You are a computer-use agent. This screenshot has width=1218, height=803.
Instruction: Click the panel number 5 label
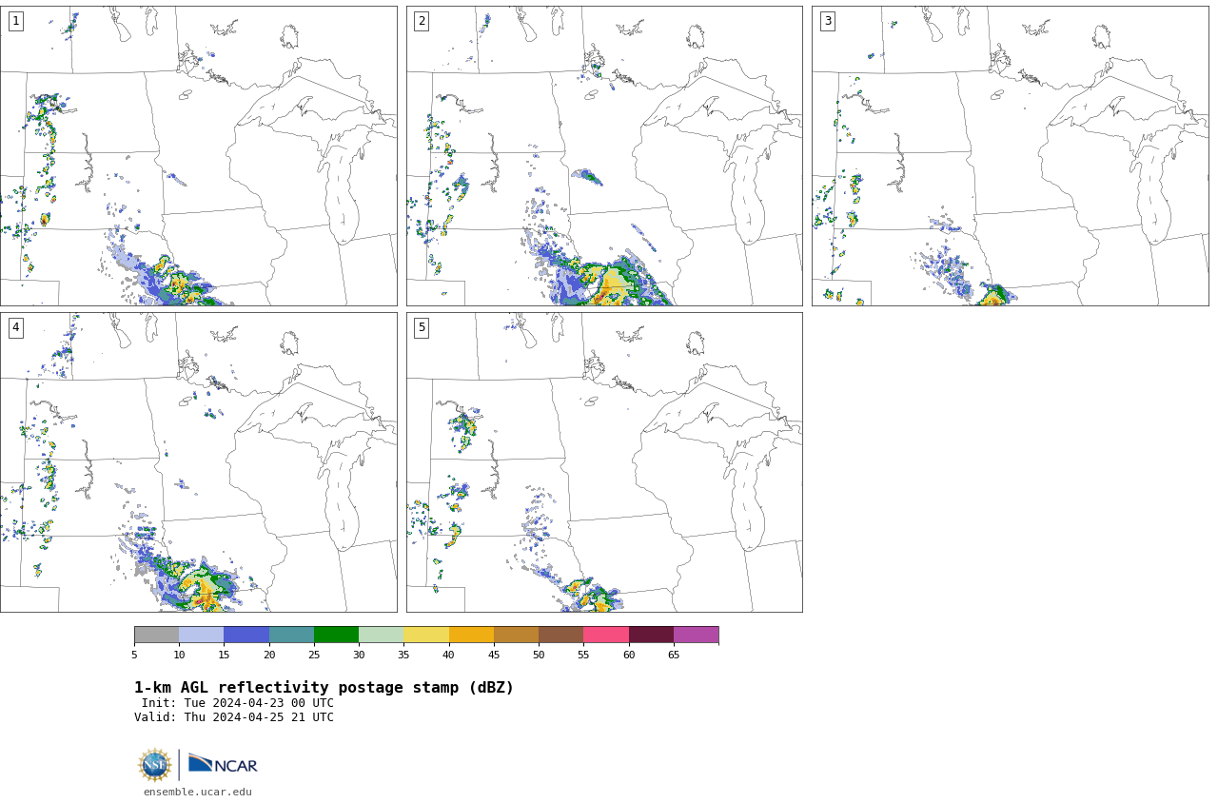pyautogui.click(x=422, y=327)
